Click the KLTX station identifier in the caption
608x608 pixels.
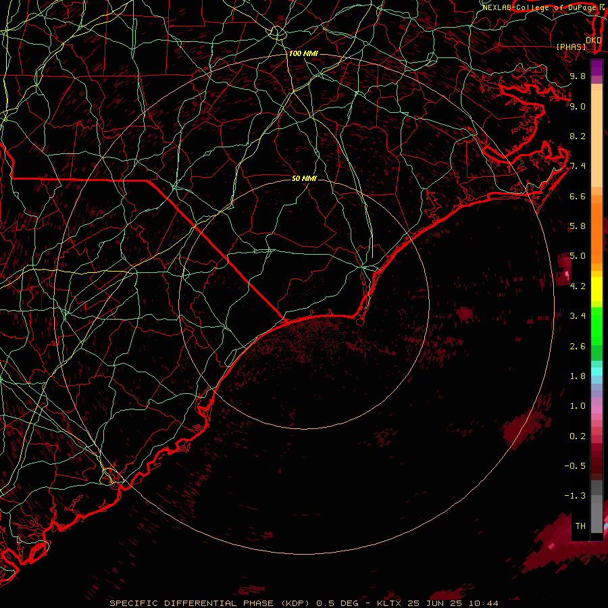390,603
